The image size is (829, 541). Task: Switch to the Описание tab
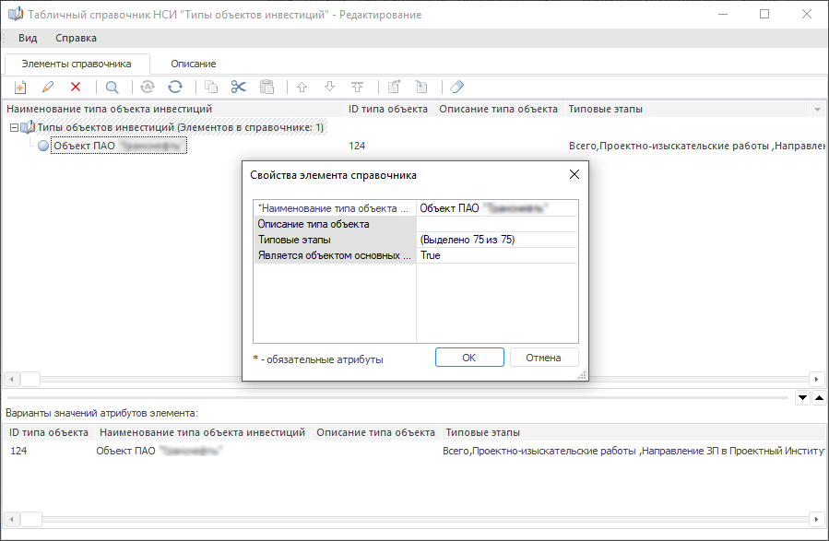193,64
